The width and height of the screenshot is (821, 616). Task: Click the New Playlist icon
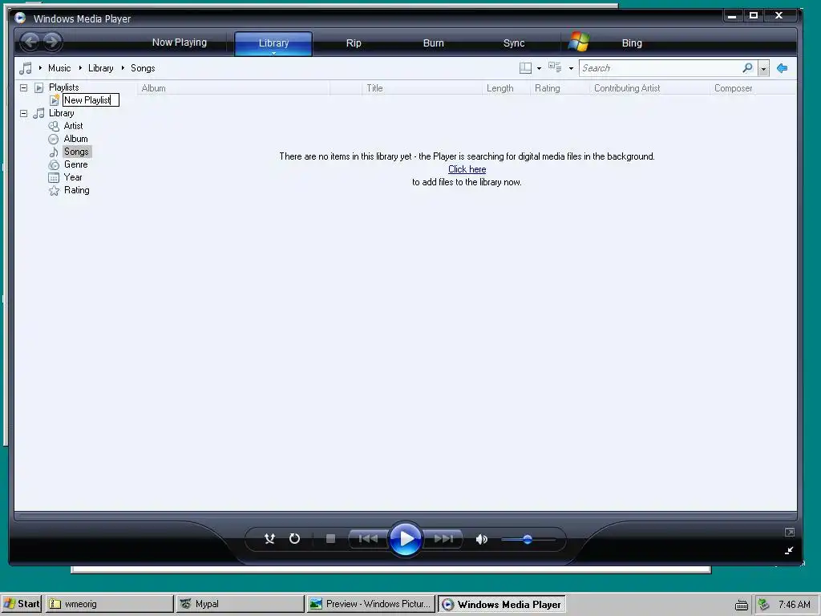(x=55, y=100)
